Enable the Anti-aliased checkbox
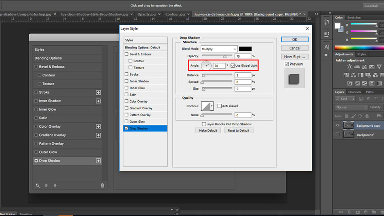The image size is (384, 216). (x=219, y=106)
